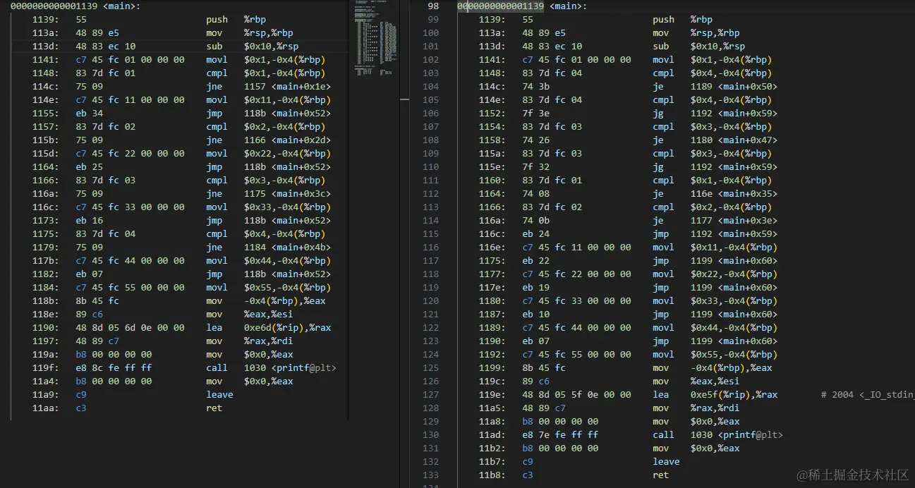Image resolution: width=915 pixels, height=488 pixels.
Task: Click bytes '7f 32' on right pane line 110
Action: 535,167
